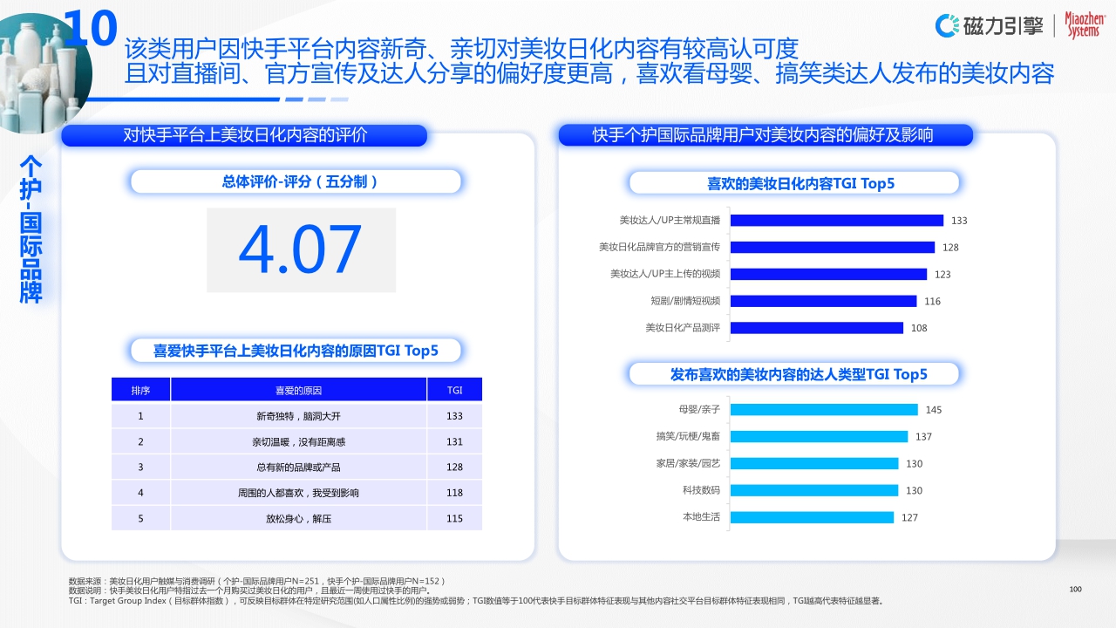The height and width of the screenshot is (628, 1116).
Task: Select the 排序 header cell
Action: pos(140,389)
